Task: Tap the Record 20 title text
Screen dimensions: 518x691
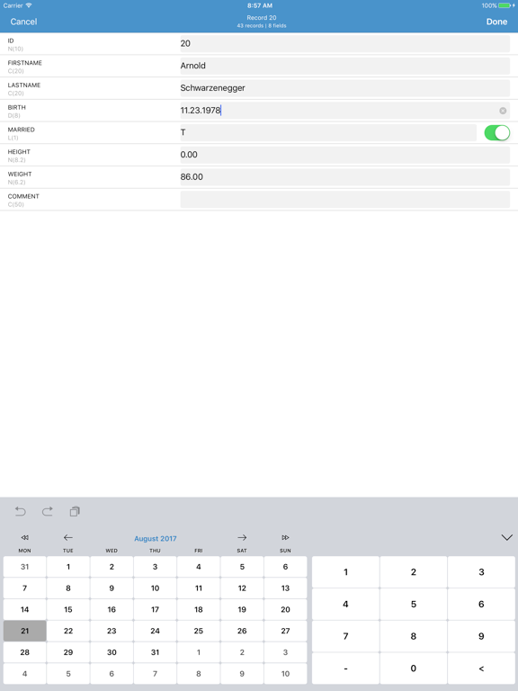Action: 262,18
